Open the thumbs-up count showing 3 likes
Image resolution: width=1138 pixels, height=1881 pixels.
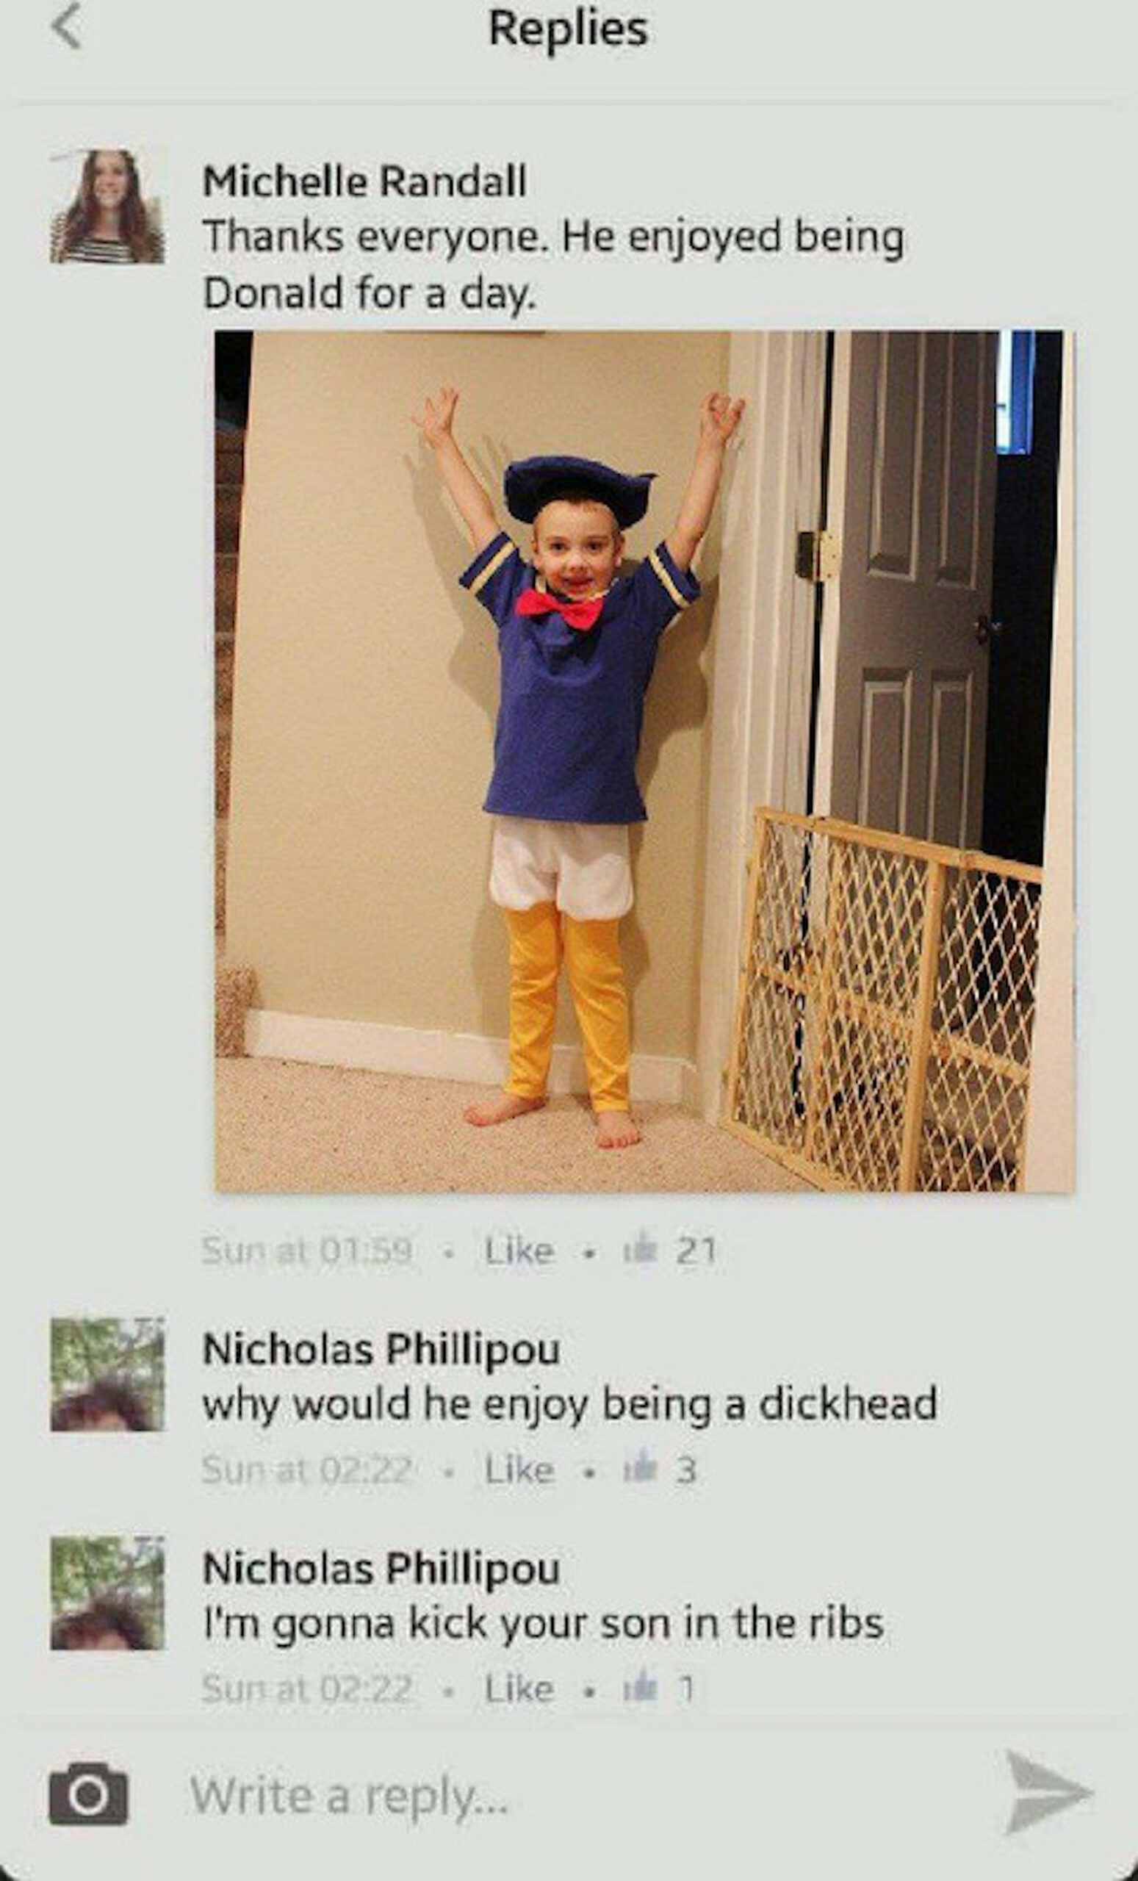pyautogui.click(x=660, y=1470)
